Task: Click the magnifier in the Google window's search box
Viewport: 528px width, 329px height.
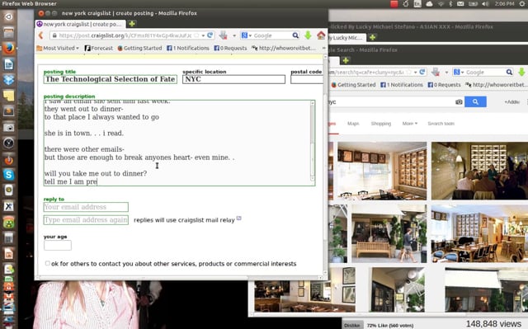Action: click(x=509, y=72)
